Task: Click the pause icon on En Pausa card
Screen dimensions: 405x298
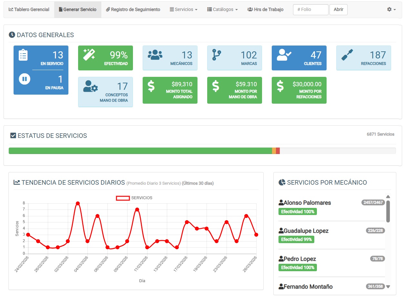Action: (x=24, y=79)
